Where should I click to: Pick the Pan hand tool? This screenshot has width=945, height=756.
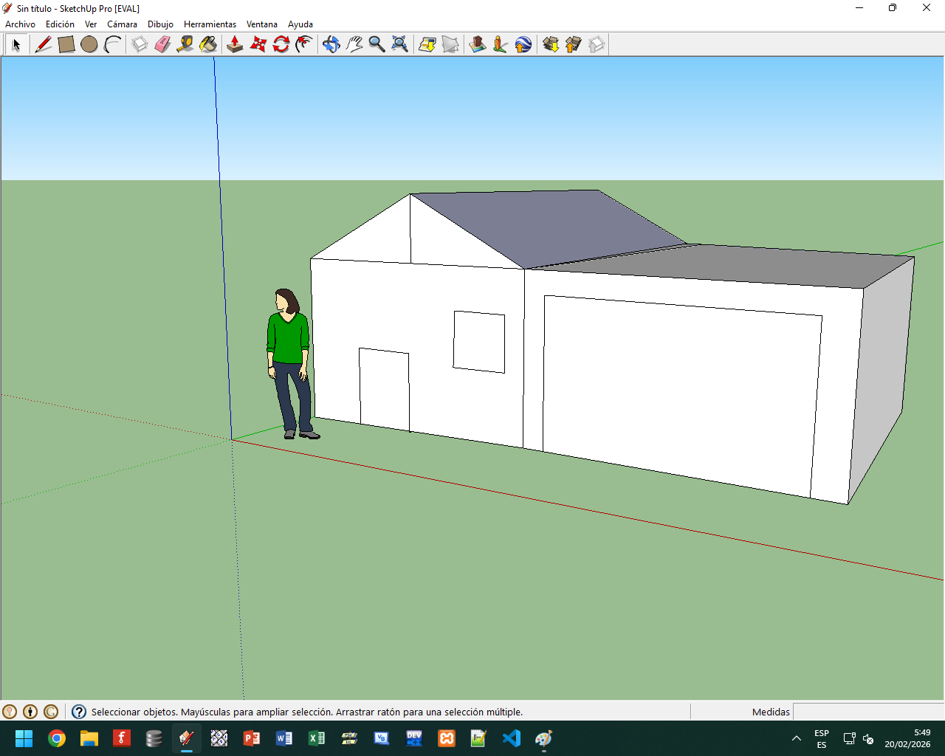coord(354,44)
